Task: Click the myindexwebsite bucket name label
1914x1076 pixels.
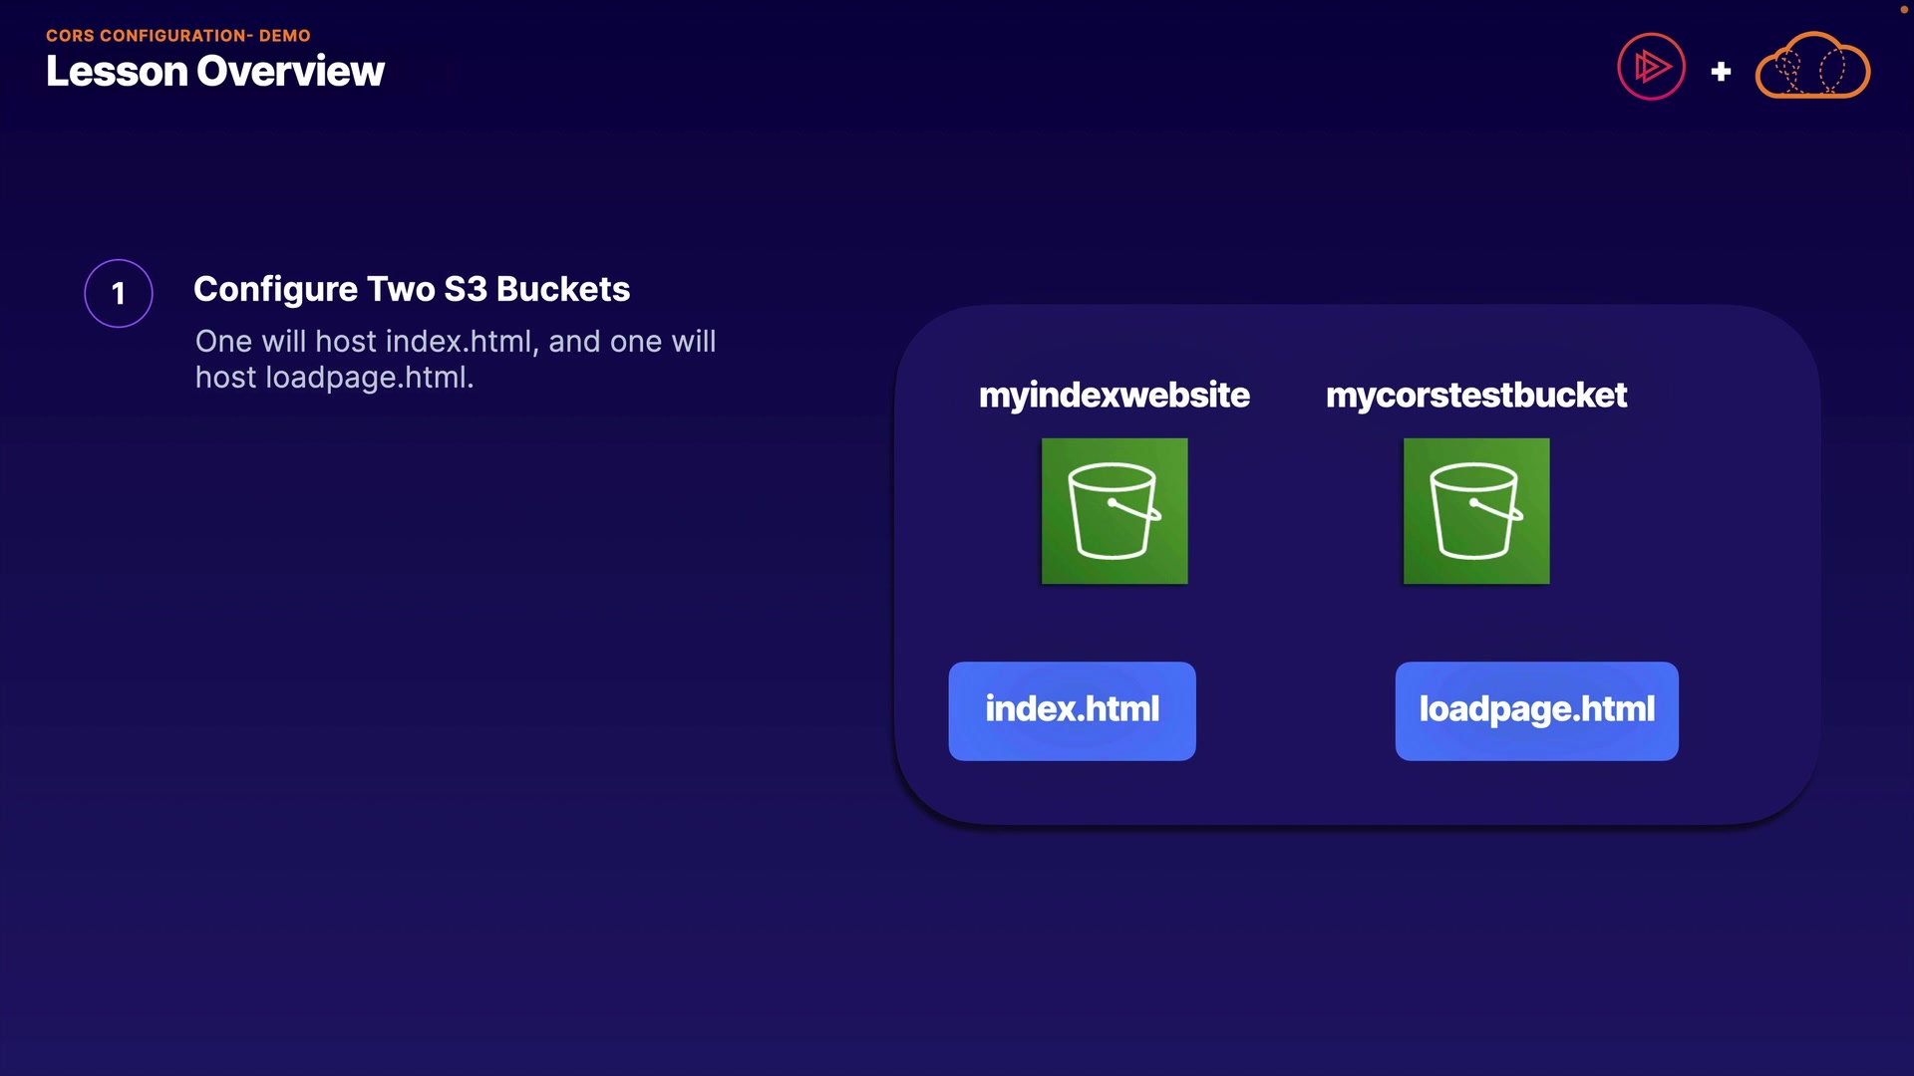Action: 1114,395
